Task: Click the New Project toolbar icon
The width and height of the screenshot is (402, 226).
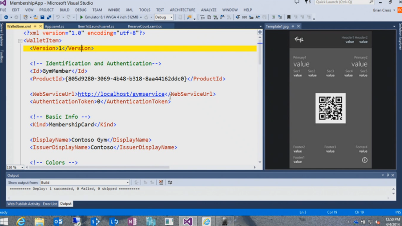Action: pos(26,17)
